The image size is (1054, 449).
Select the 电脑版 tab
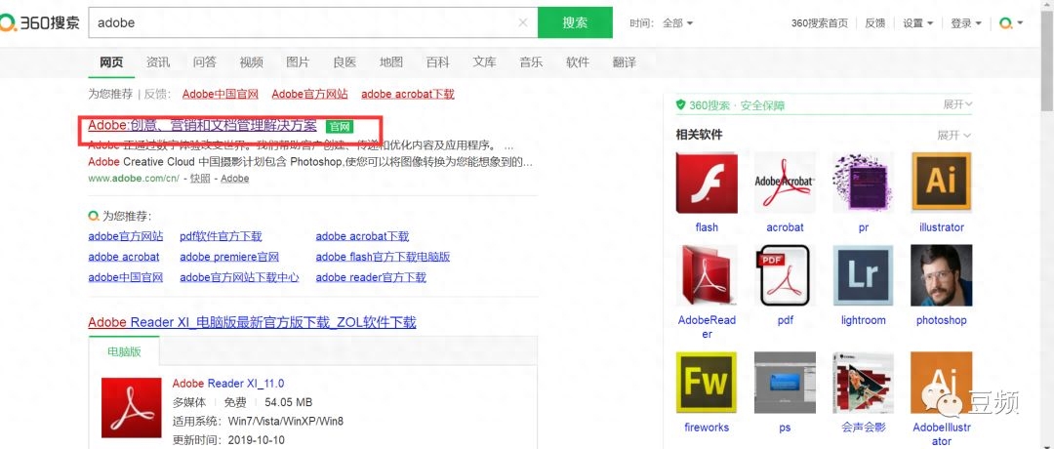[x=124, y=351]
